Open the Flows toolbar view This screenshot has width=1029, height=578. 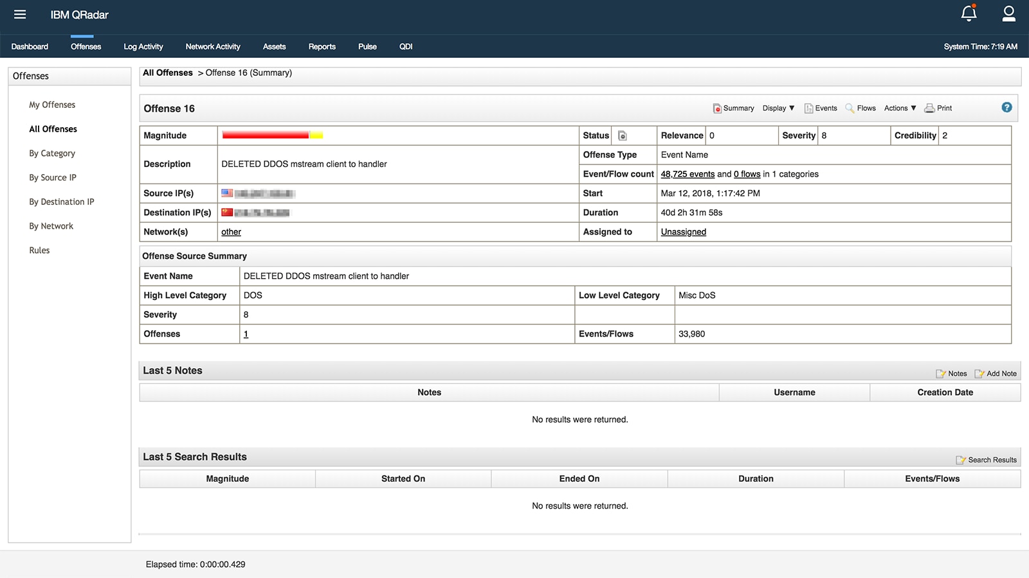(x=861, y=108)
